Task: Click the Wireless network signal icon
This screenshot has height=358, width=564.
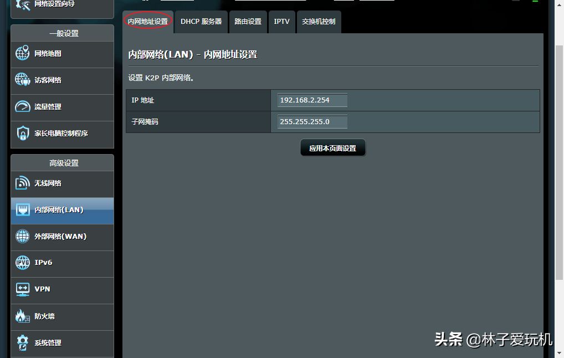Action: (23, 183)
